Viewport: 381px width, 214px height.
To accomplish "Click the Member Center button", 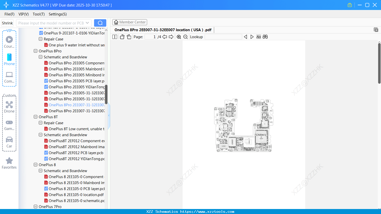I will 130,22.
